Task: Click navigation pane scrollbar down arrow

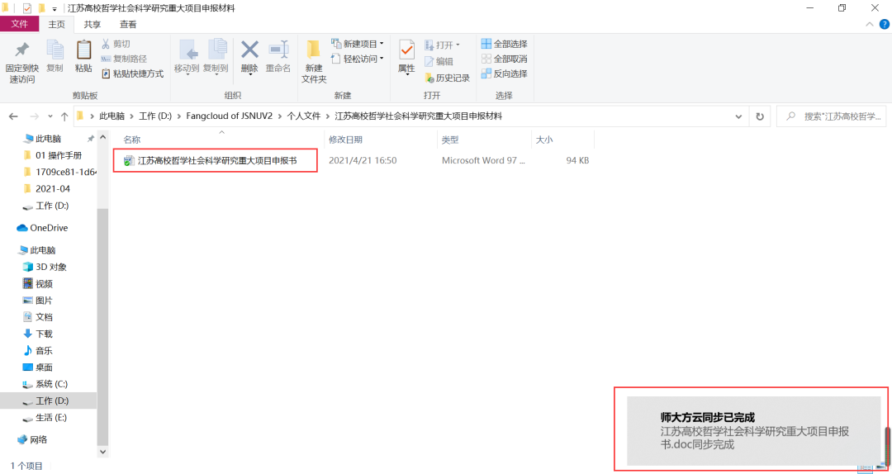Action: tap(103, 451)
